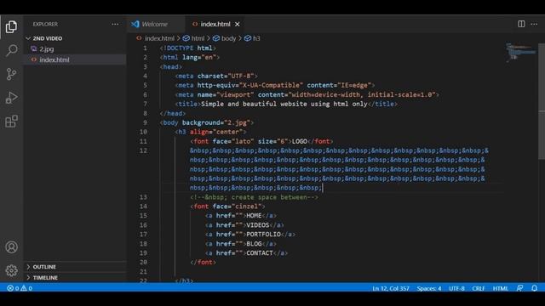Open errors and warnings in status bar

[x=20, y=288]
